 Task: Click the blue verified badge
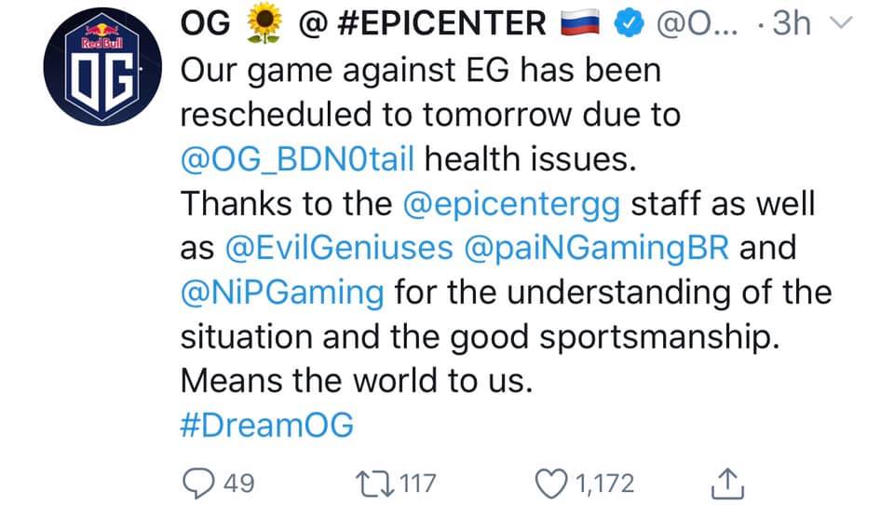click(x=629, y=23)
